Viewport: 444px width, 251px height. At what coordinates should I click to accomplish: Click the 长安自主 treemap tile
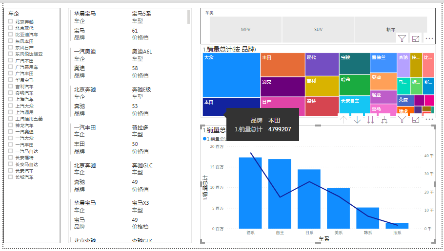click(355, 105)
